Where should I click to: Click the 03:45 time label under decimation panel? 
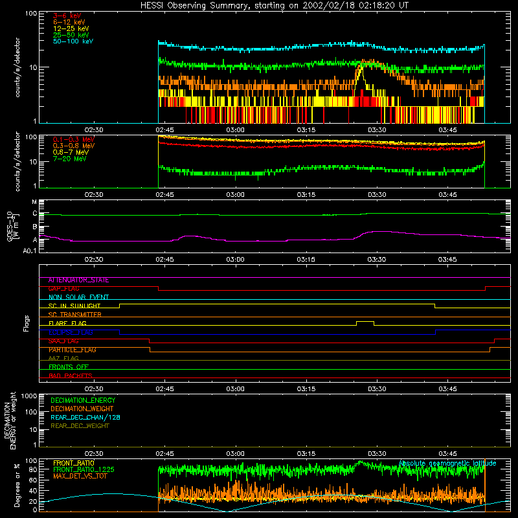[447, 454]
